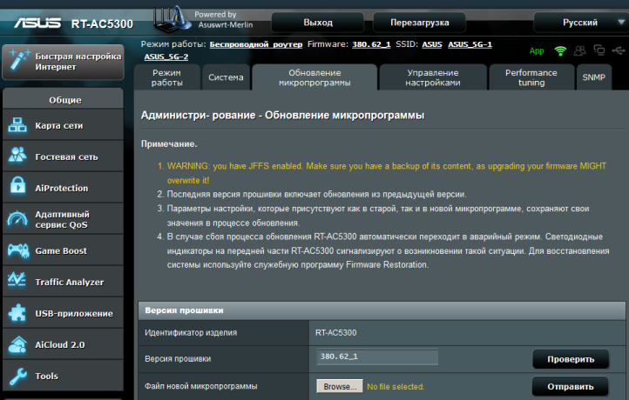Open Карта сети network map icon

(17, 125)
